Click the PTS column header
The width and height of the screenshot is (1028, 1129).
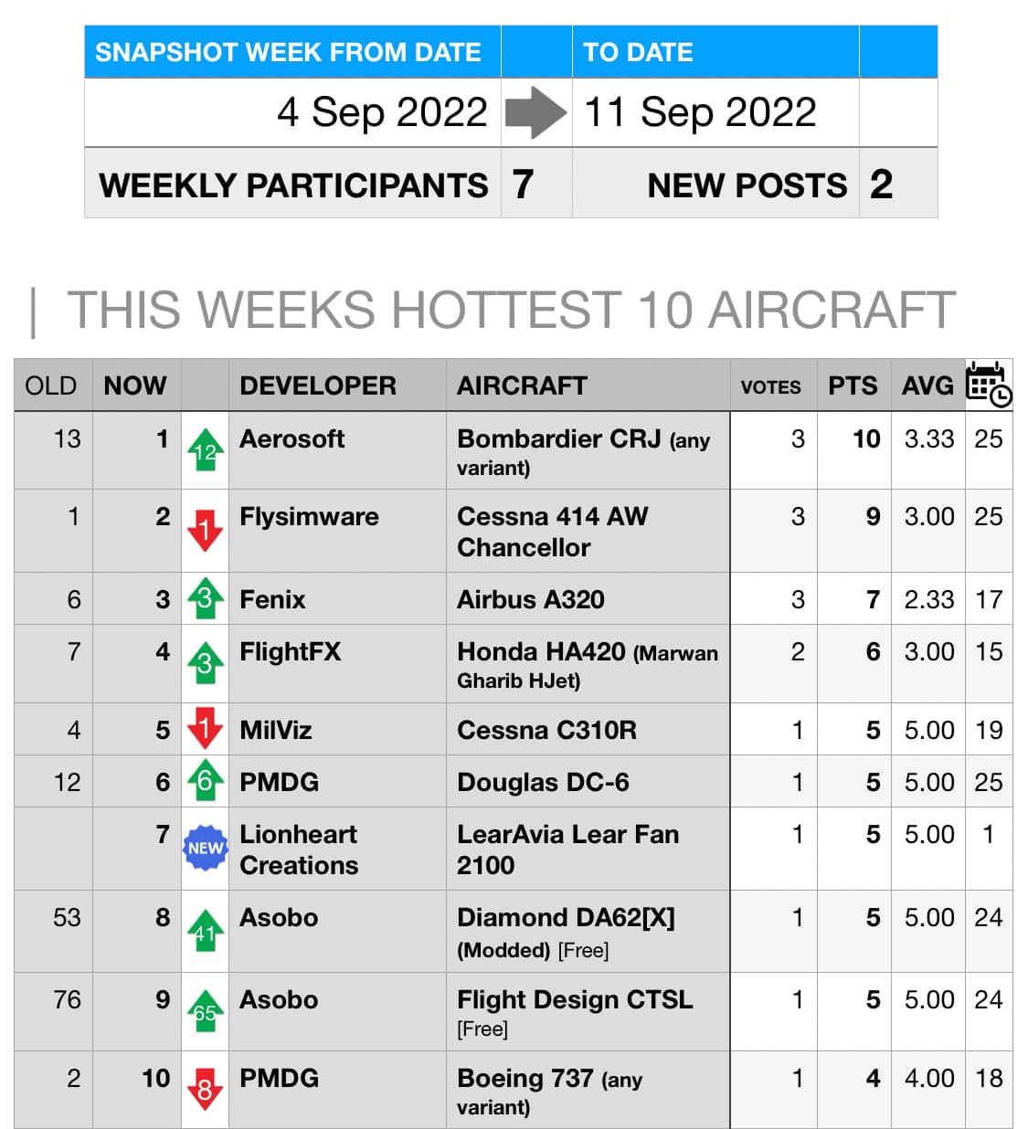853,385
